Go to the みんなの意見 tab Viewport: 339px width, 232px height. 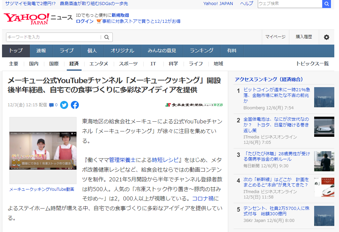pyautogui.click(x=162, y=51)
